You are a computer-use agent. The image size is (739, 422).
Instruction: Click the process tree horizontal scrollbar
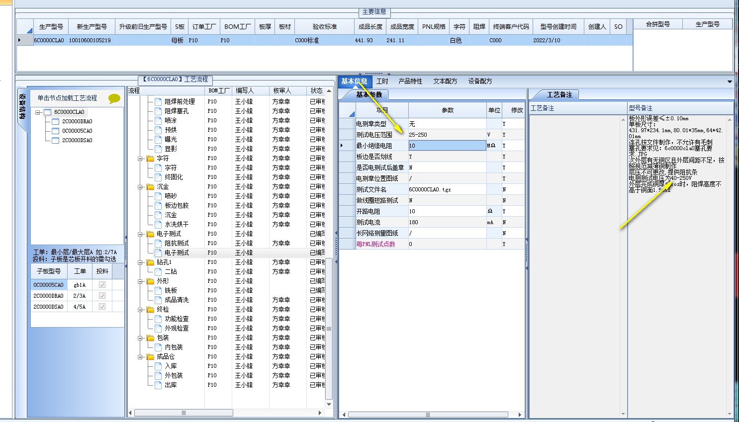point(183,413)
